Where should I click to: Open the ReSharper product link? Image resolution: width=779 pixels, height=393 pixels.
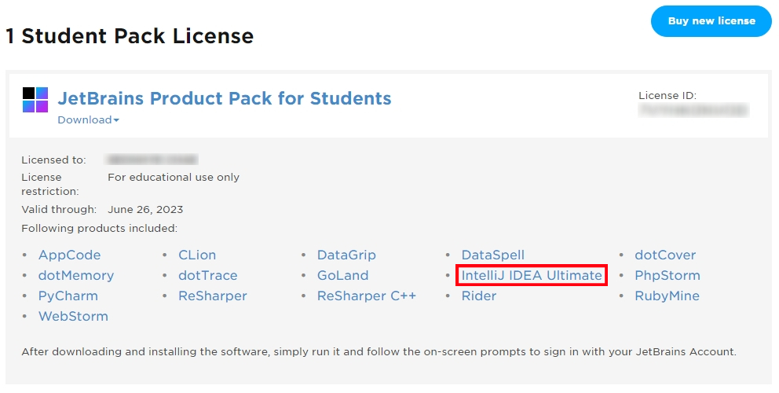(213, 296)
